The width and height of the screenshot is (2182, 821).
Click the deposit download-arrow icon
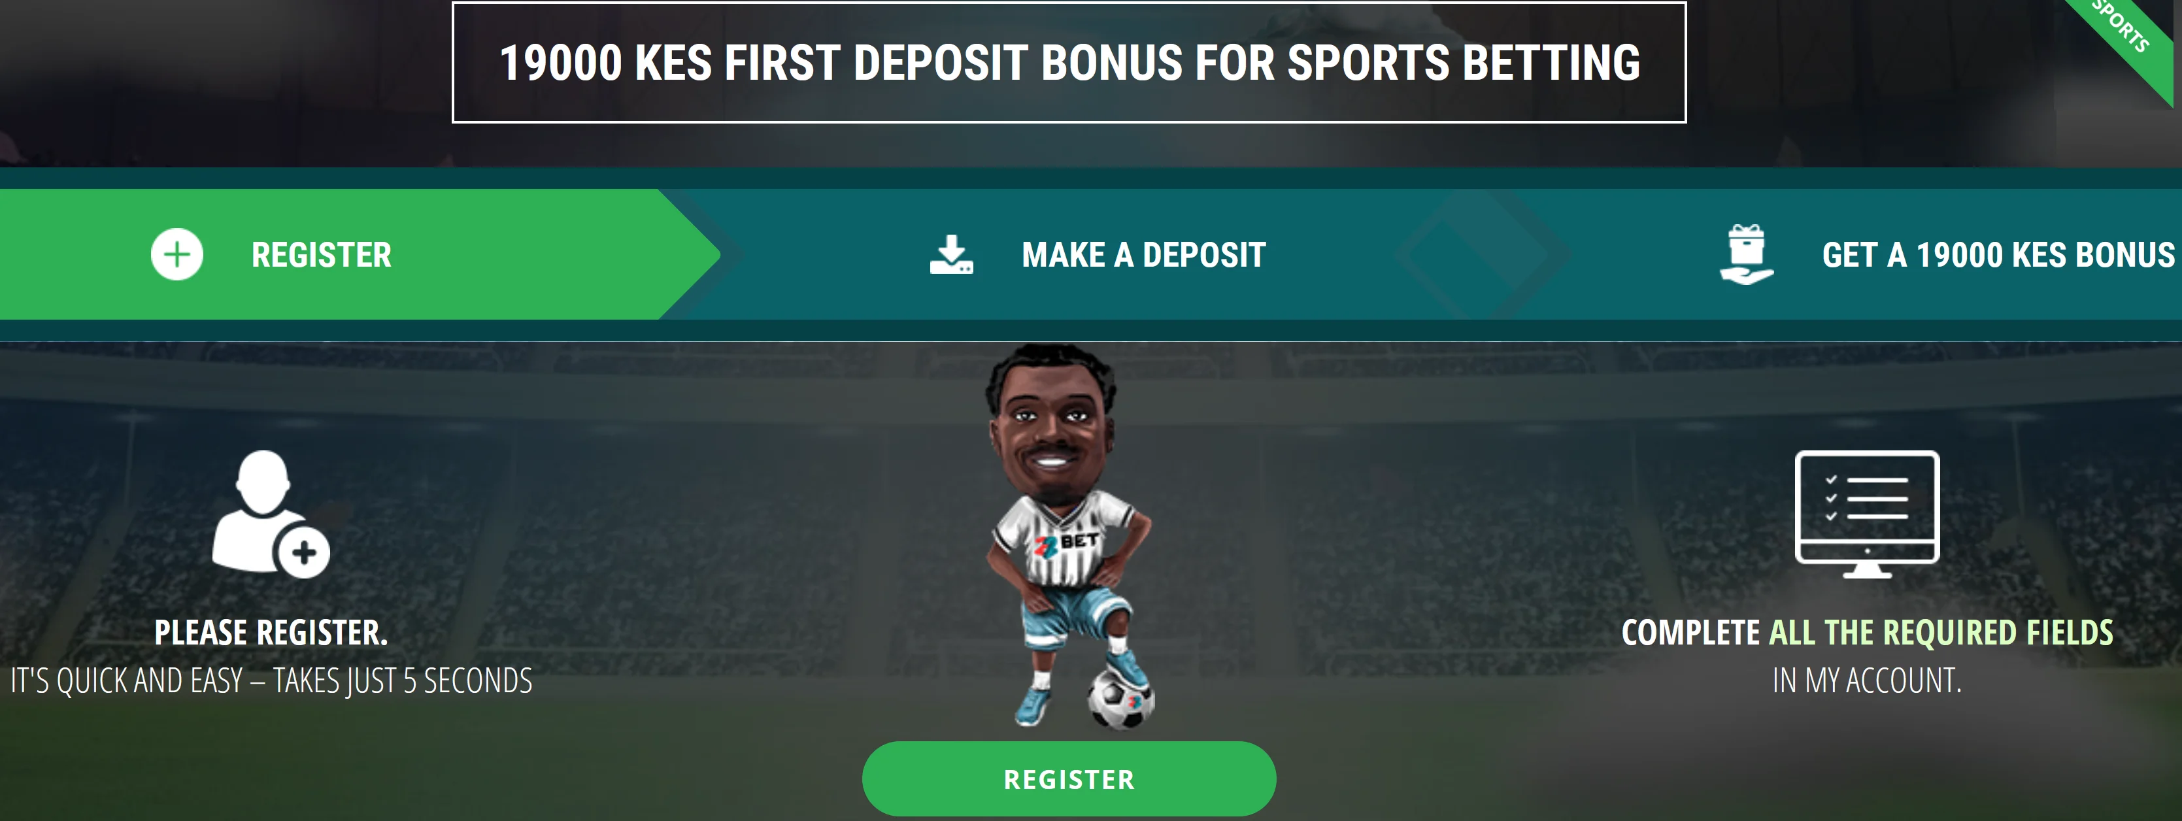tap(951, 254)
